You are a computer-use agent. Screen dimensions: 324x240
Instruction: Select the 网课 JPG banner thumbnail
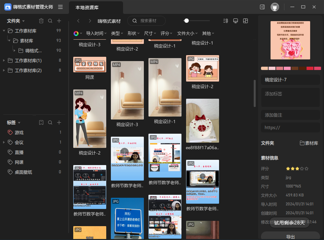point(90,64)
